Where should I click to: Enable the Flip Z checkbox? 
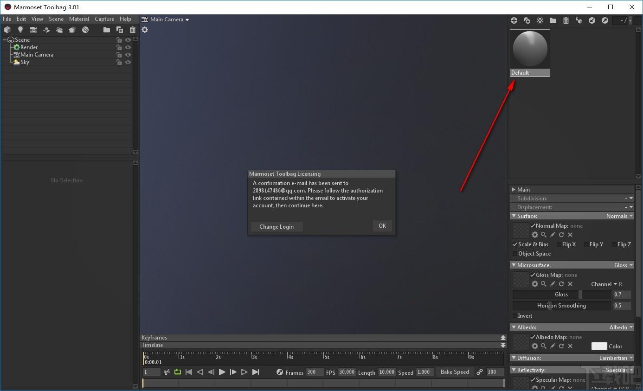614,244
